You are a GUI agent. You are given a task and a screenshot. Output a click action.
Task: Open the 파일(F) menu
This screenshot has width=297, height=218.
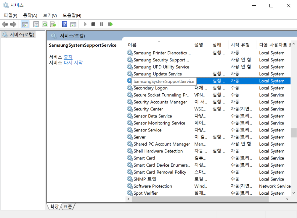(x=10, y=15)
